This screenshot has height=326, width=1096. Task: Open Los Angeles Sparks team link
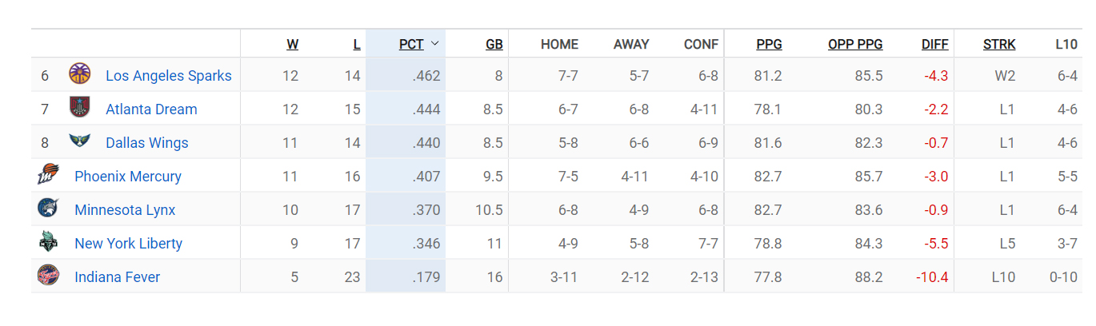pyautogui.click(x=169, y=76)
